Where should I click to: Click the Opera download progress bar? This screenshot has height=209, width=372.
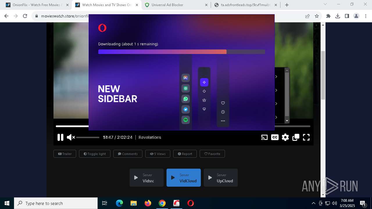coord(182,52)
